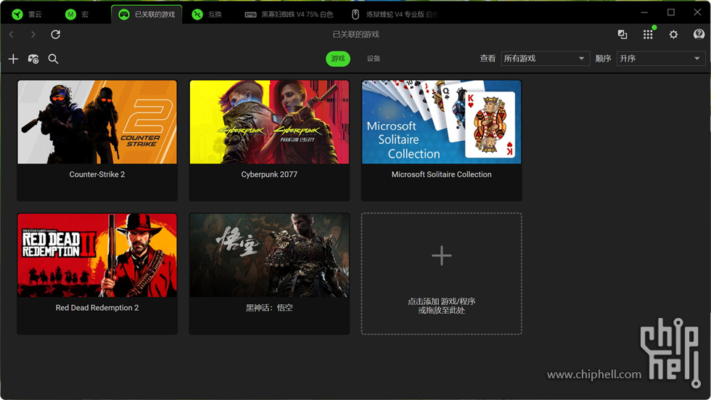Open the modules grid icon
This screenshot has width=711, height=400.
648,34
